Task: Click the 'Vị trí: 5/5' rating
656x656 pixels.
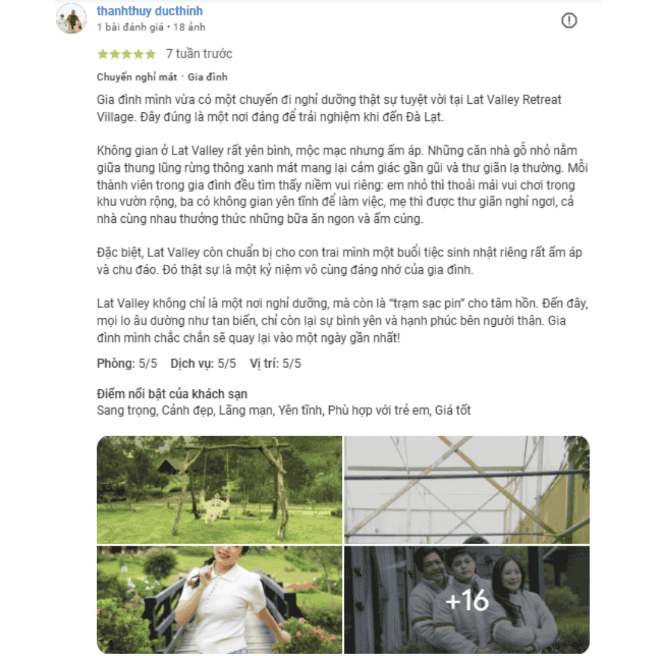Action: point(275,364)
